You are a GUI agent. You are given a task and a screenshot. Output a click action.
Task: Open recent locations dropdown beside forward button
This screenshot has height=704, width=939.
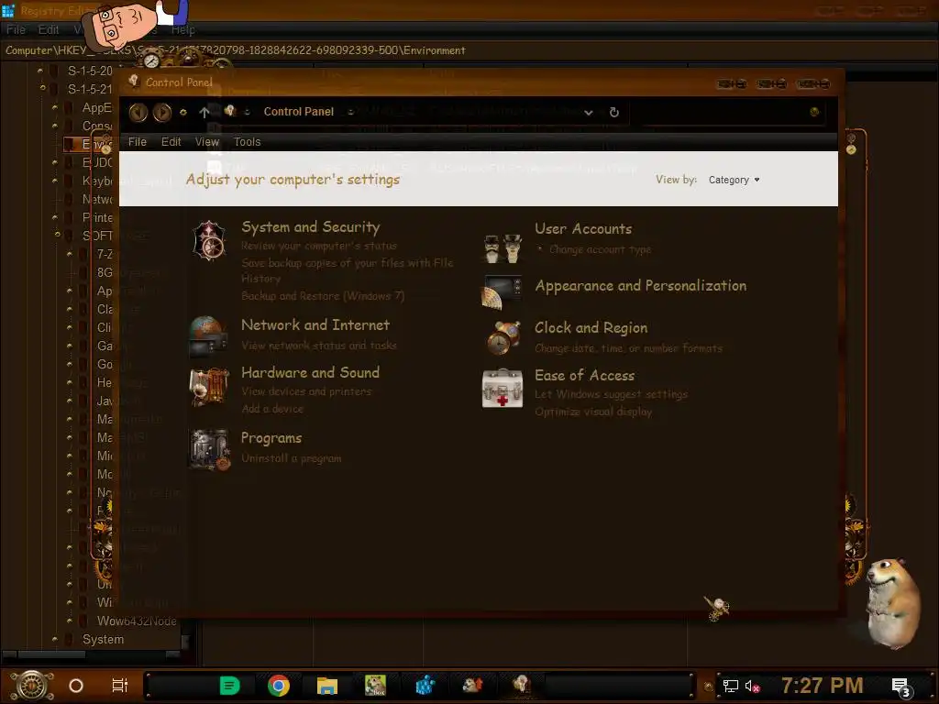click(183, 112)
